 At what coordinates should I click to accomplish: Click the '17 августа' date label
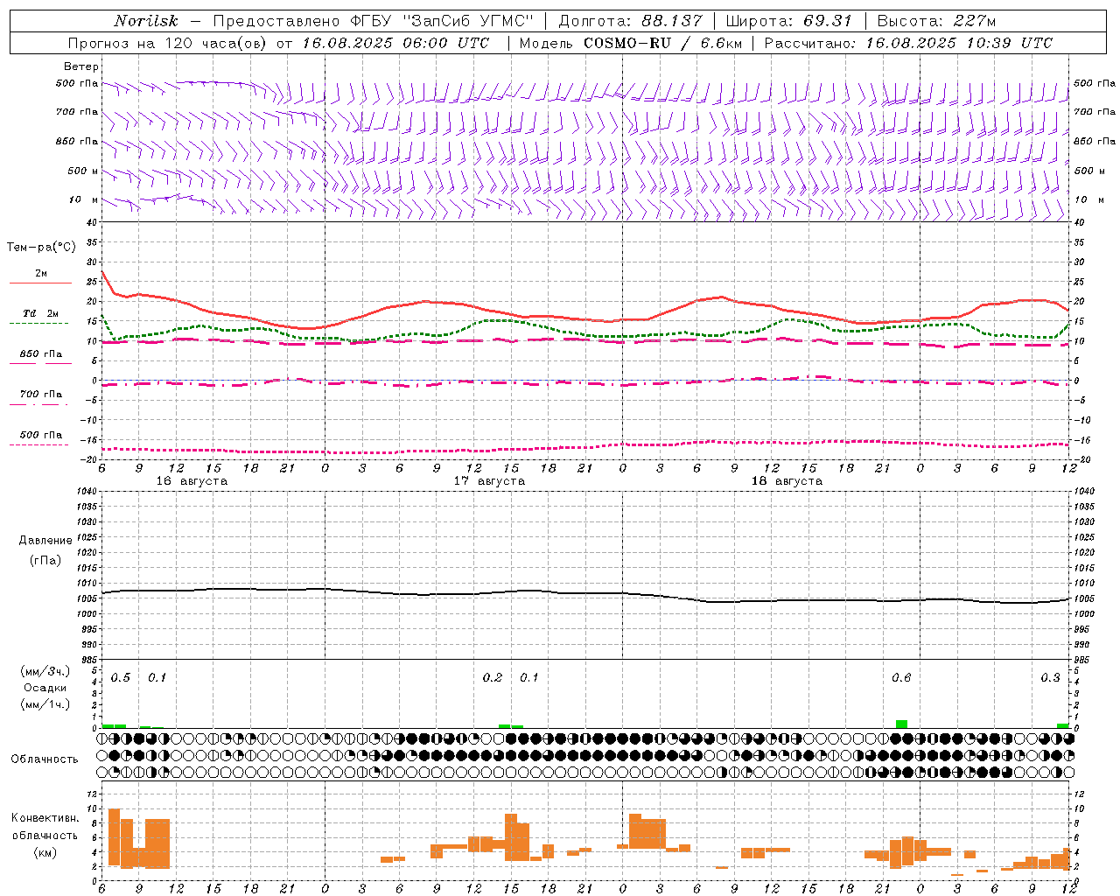[x=489, y=481]
